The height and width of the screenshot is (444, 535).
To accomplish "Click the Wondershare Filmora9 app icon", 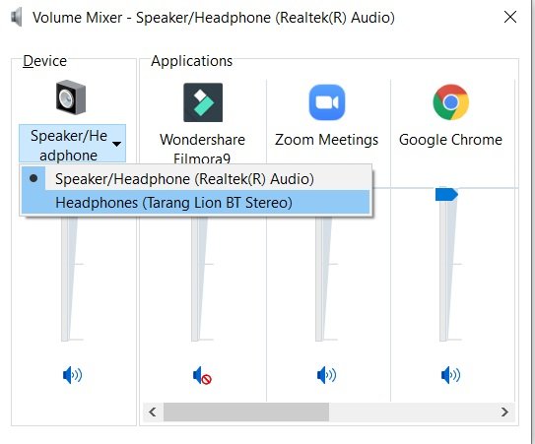I will click(203, 102).
